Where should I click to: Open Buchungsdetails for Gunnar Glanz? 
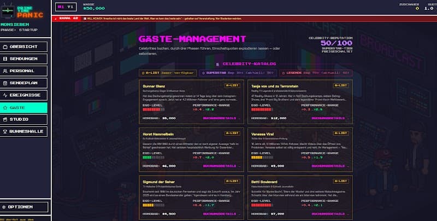pyautogui.click(x=221, y=118)
